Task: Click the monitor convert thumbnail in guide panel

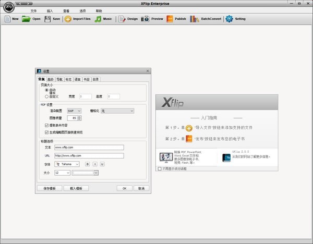Action: point(166,157)
